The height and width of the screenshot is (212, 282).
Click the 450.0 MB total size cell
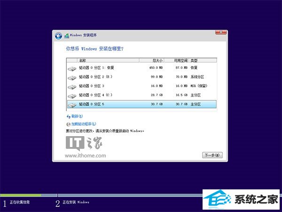point(156,68)
